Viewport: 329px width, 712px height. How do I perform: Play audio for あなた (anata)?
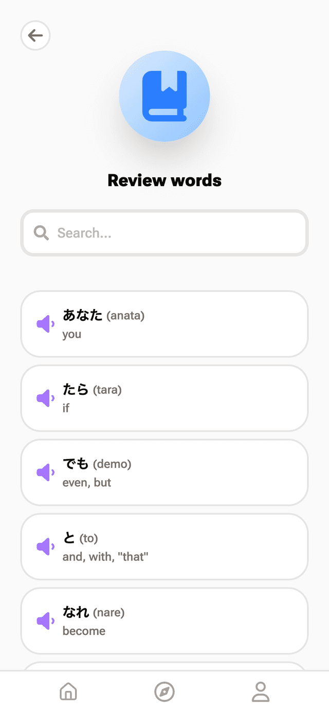coord(45,324)
